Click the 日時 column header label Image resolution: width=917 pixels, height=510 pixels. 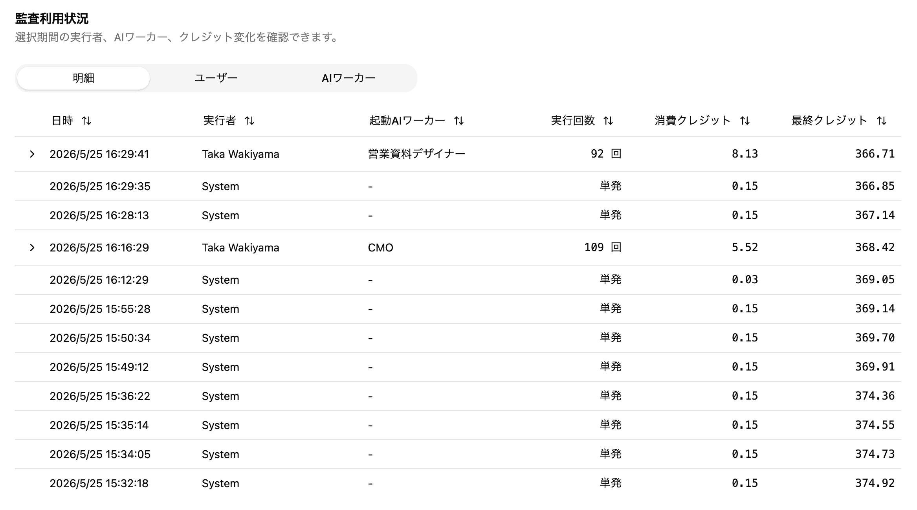pyautogui.click(x=62, y=121)
